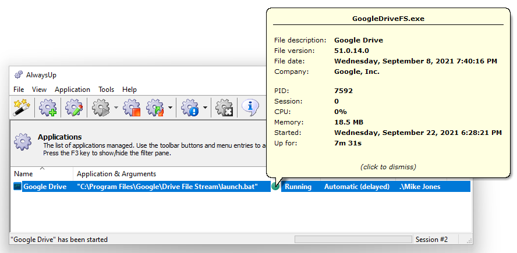Click the Remove application gear-X icon
Image resolution: width=517 pixels, height=253 pixels.
tap(224, 108)
